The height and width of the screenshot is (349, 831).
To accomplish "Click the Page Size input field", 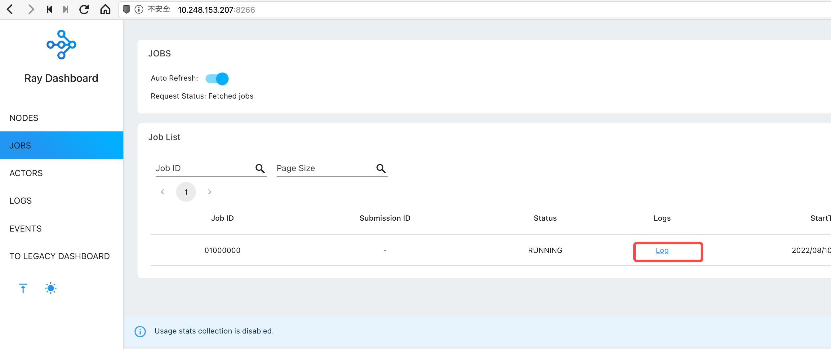I will (324, 168).
